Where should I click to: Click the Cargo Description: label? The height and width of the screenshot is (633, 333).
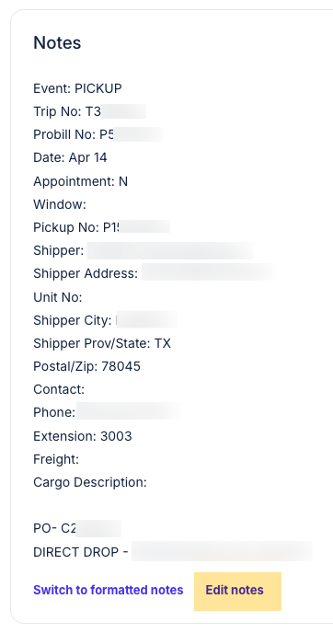click(90, 482)
